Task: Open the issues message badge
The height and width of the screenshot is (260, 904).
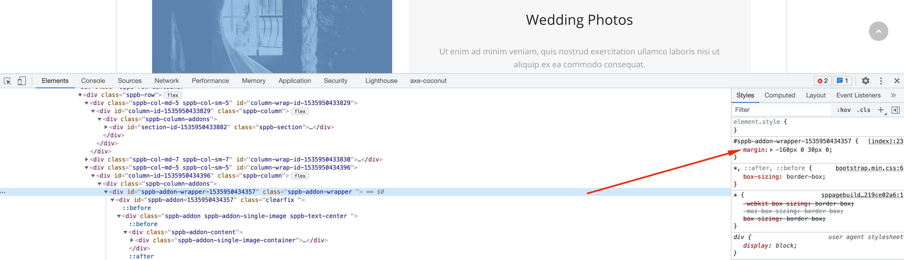Action: click(x=842, y=80)
